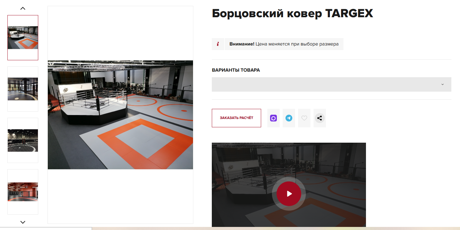Screen dimensions: 460x230
Task: Select the second thumbnail with black circle mat
Action: (23, 89)
